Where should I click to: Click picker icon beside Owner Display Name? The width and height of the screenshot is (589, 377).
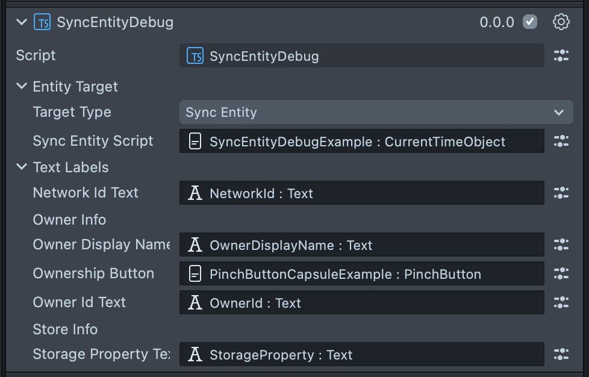(561, 245)
